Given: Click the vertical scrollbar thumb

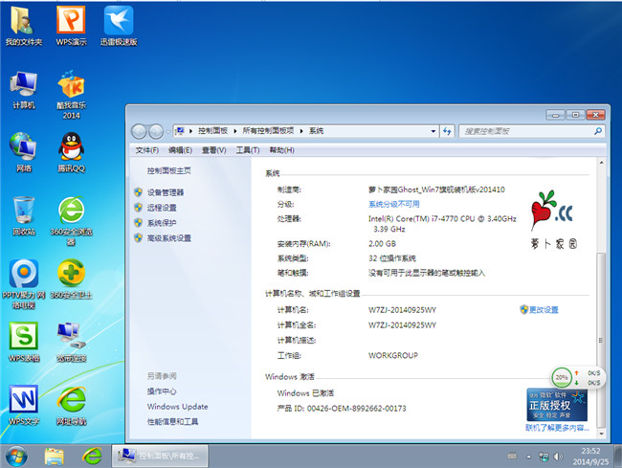Looking at the screenshot, I should coord(601,341).
